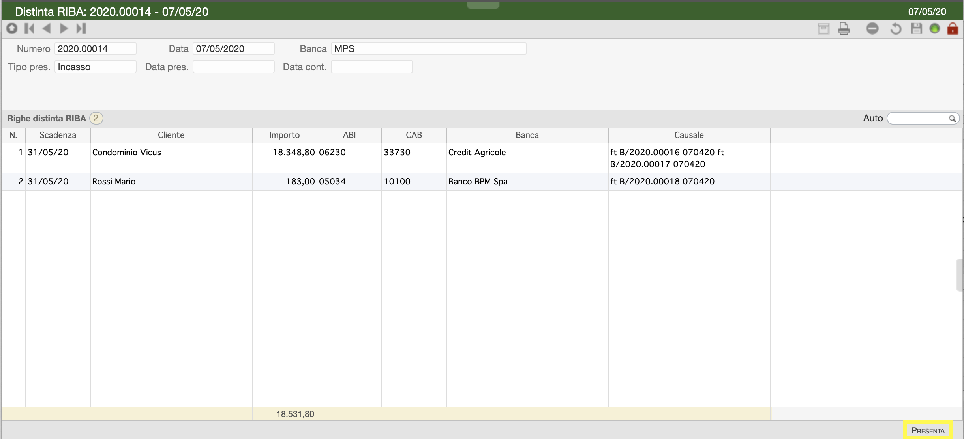The image size is (964, 439).
Task: Click the right edge panel handle
Action: (960, 275)
